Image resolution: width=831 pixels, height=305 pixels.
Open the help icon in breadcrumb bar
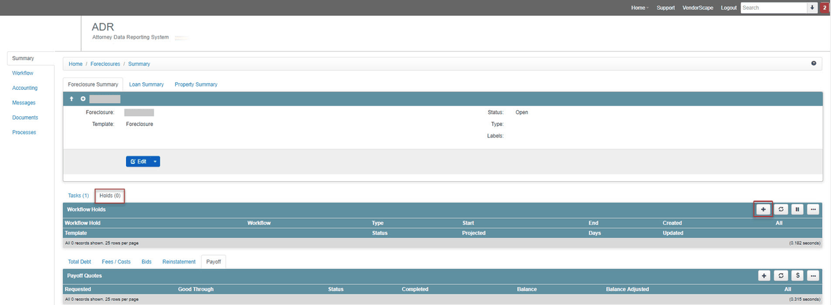[x=813, y=63]
